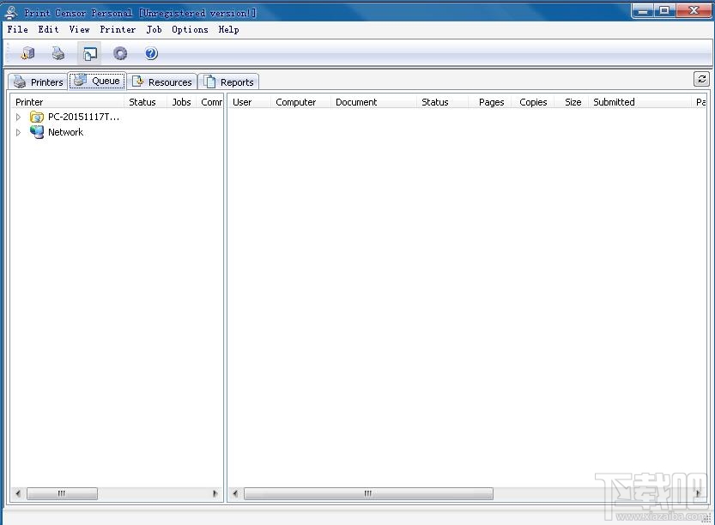715x525 pixels.
Task: Open the File menu
Action: tap(18, 30)
